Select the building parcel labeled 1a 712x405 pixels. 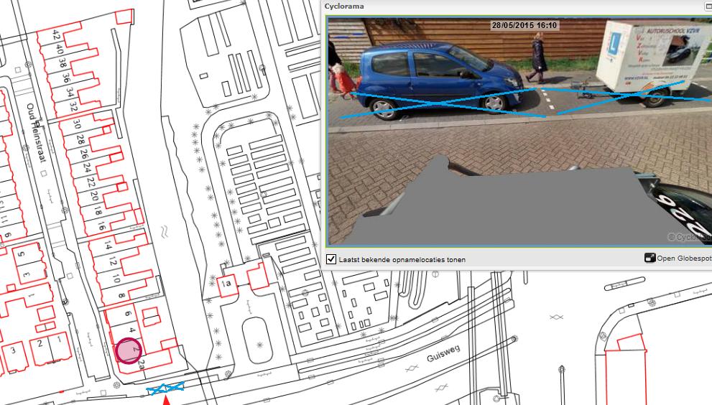pos(230,284)
